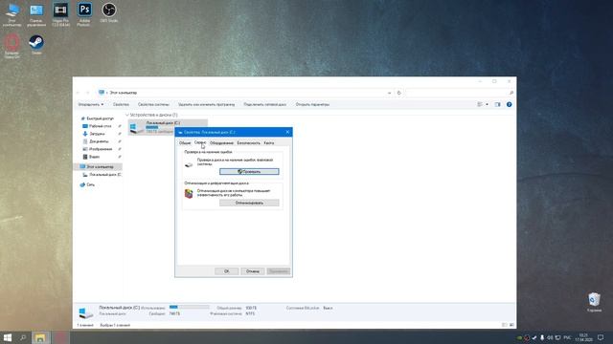The image size is (613, 344).
Task: Expand the address bar history dropdown
Action: click(390, 93)
